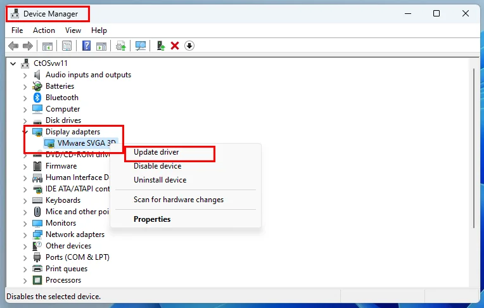Screen dimensions: 484x308
Task: Expand the Network adapters node
Action: (25, 234)
